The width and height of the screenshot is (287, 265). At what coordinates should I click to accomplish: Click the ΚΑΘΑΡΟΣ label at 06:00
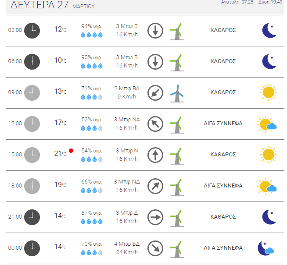tap(223, 61)
